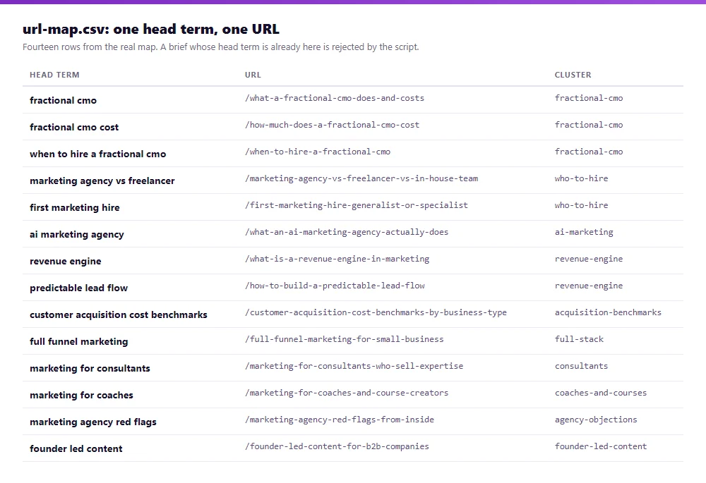Click URL /what-an-ai-marketing-agency-actually-does

tap(347, 232)
